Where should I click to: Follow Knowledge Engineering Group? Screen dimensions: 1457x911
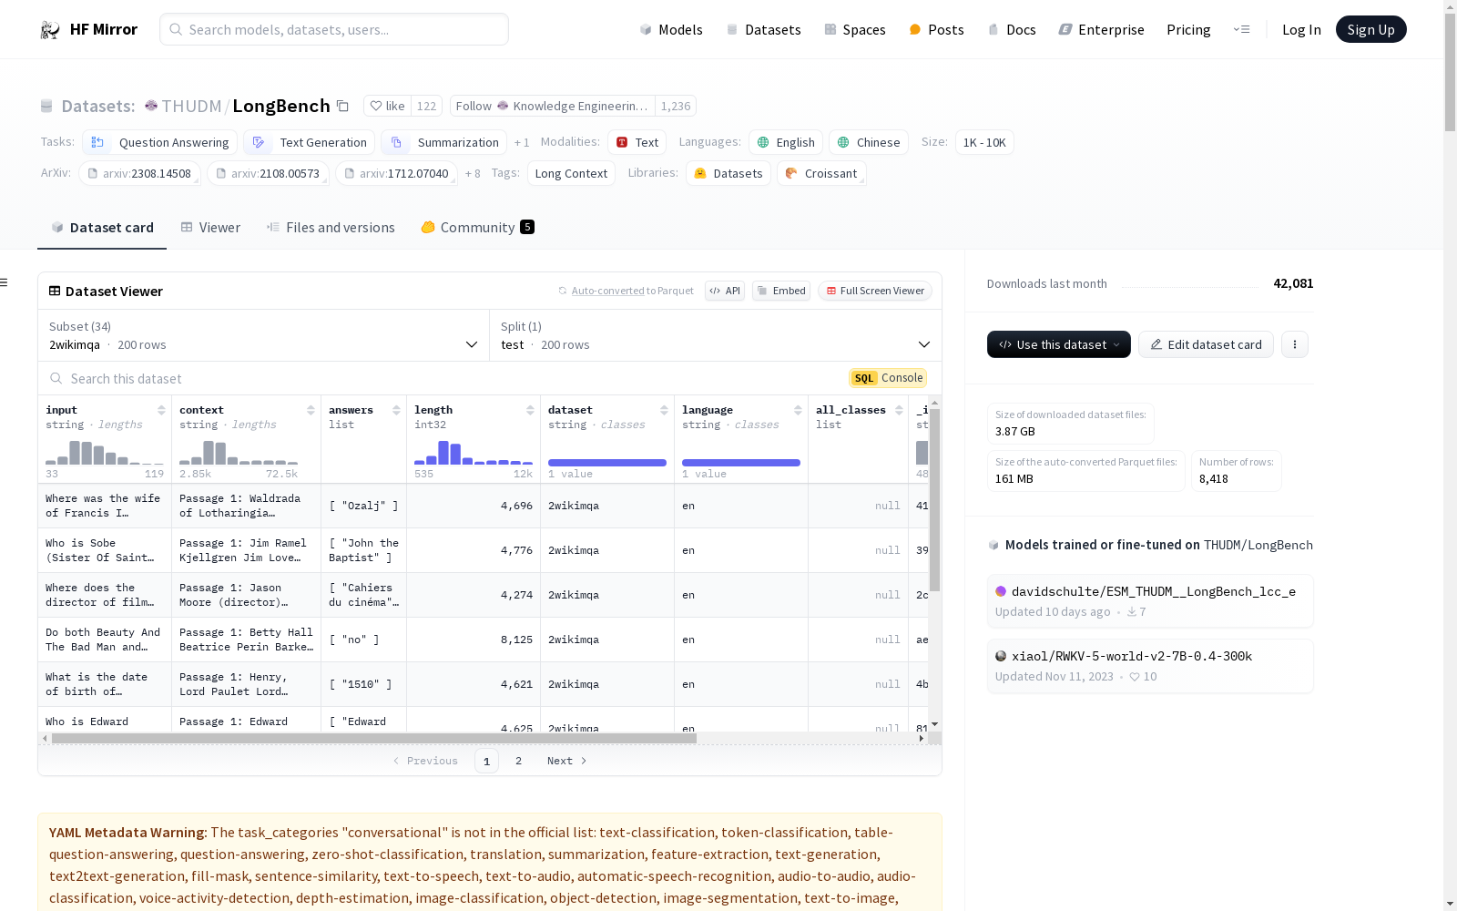pyautogui.click(x=552, y=106)
